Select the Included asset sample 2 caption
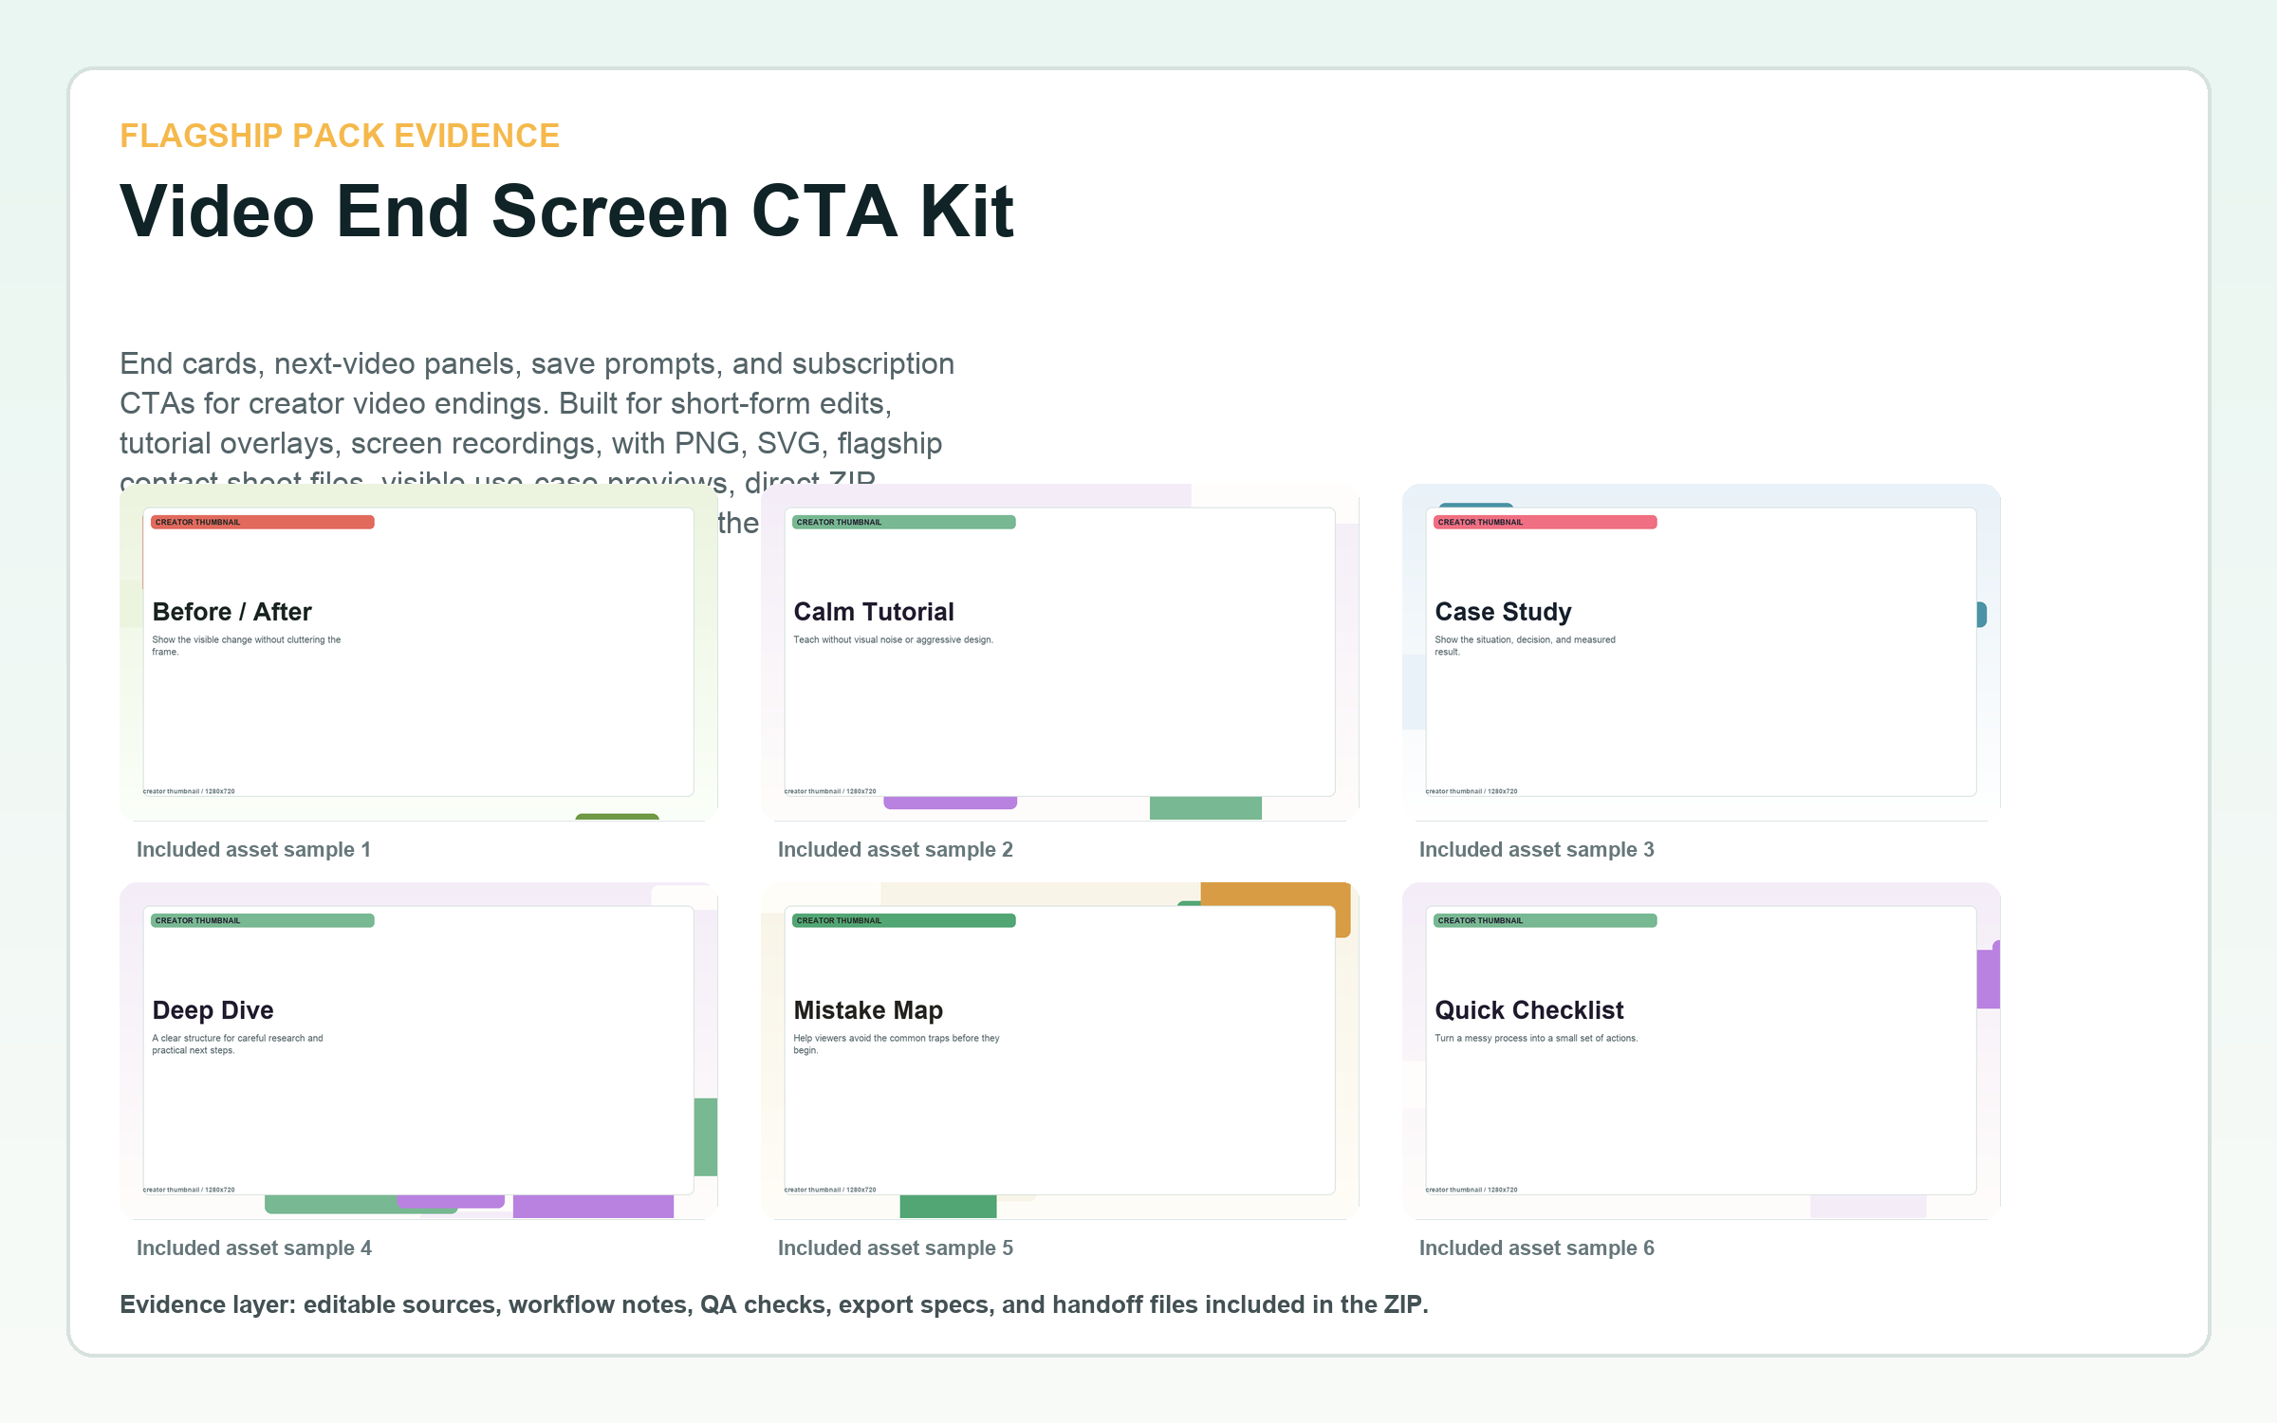 tap(896, 850)
